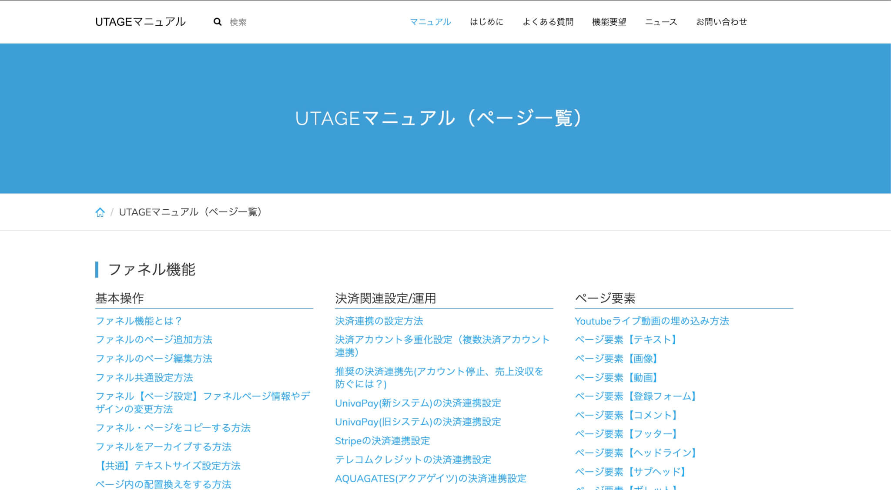Open 推奨の決済連携先 article link

pos(439,378)
